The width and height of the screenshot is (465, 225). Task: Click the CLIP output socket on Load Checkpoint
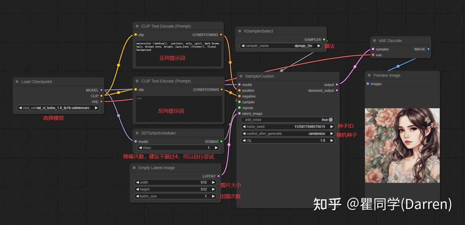[101, 96]
